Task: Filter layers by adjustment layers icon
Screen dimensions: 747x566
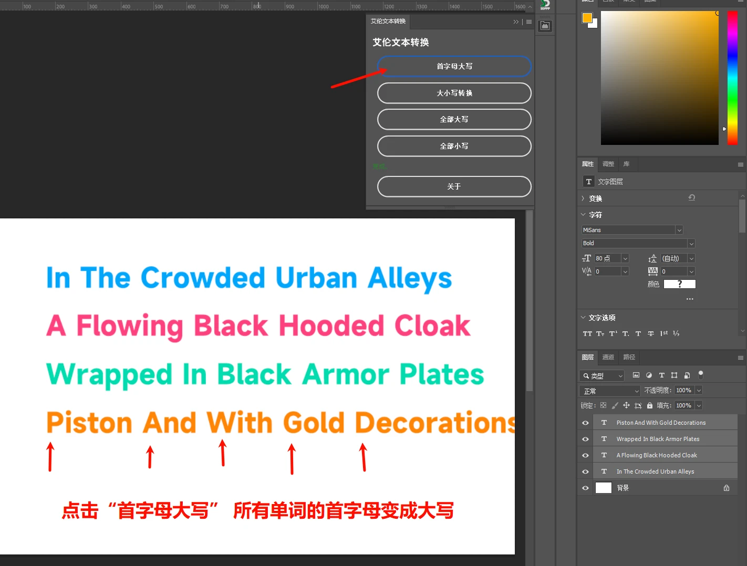Action: (649, 375)
